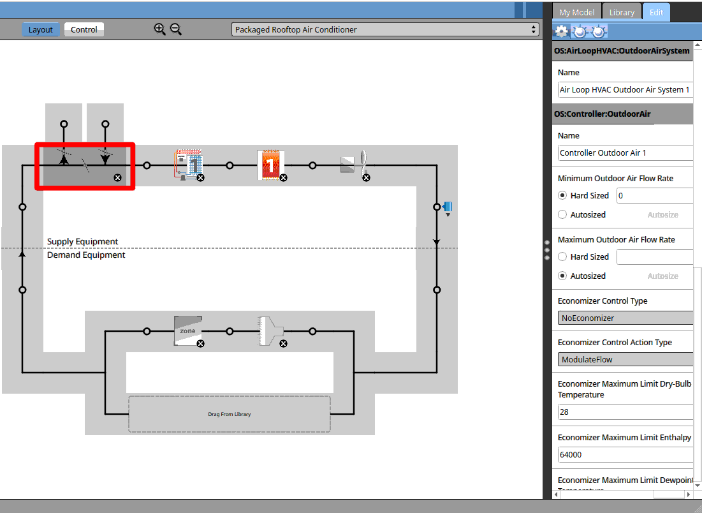This screenshot has width=702, height=513.
Task: Open the Economizer Control Action Type dropdown
Action: point(625,359)
